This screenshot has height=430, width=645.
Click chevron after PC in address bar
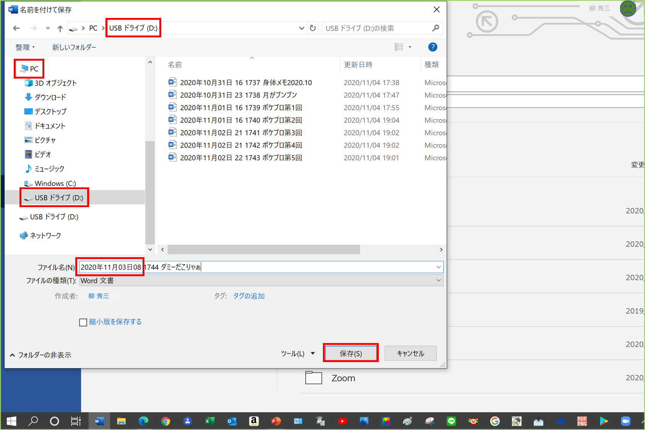103,28
